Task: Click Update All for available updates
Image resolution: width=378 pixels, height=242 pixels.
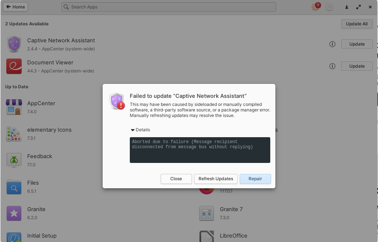Action: coord(357,24)
